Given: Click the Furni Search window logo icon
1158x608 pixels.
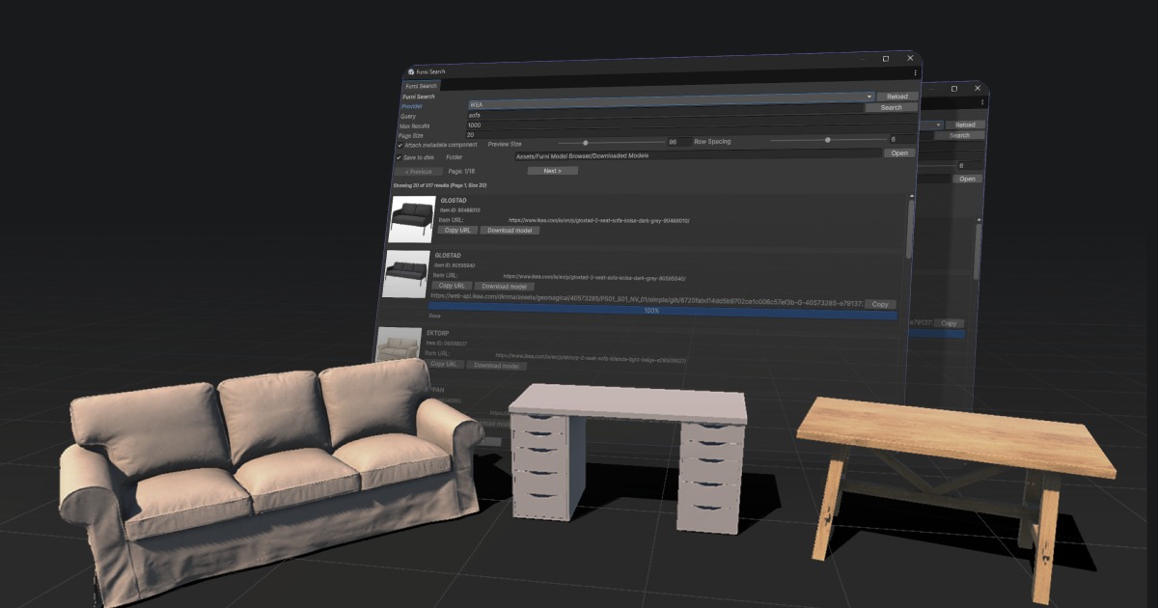Looking at the screenshot, I should (411, 72).
